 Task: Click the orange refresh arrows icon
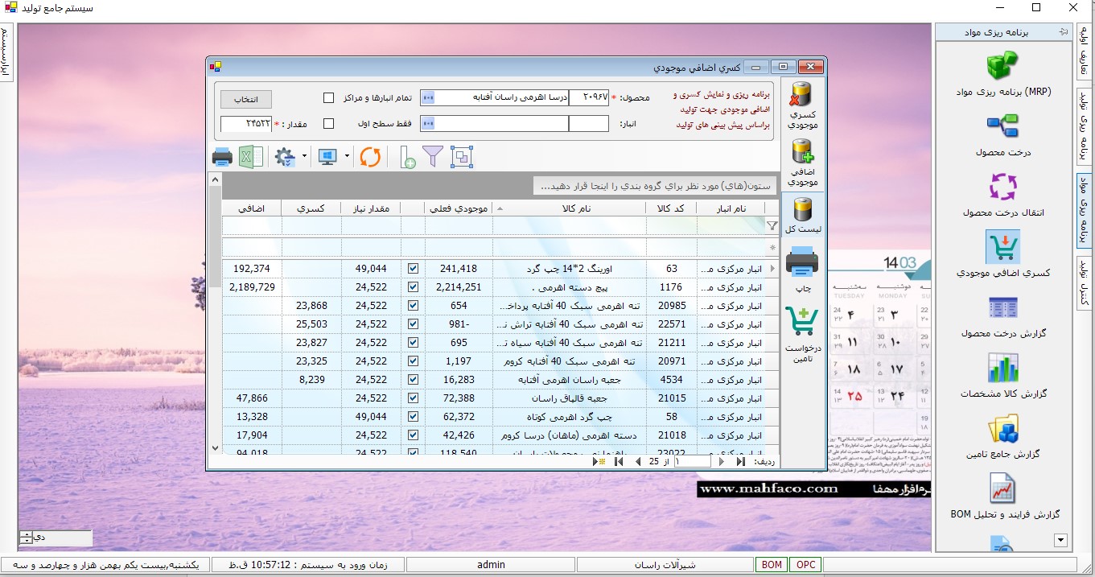[x=369, y=157]
